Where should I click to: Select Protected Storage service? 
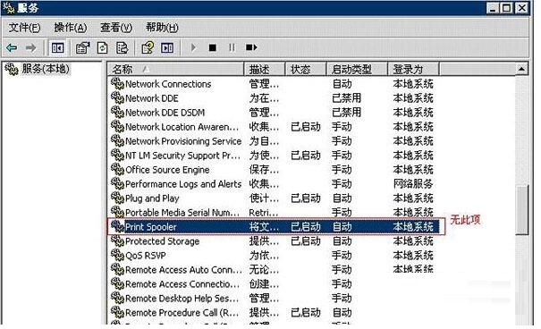273,241
